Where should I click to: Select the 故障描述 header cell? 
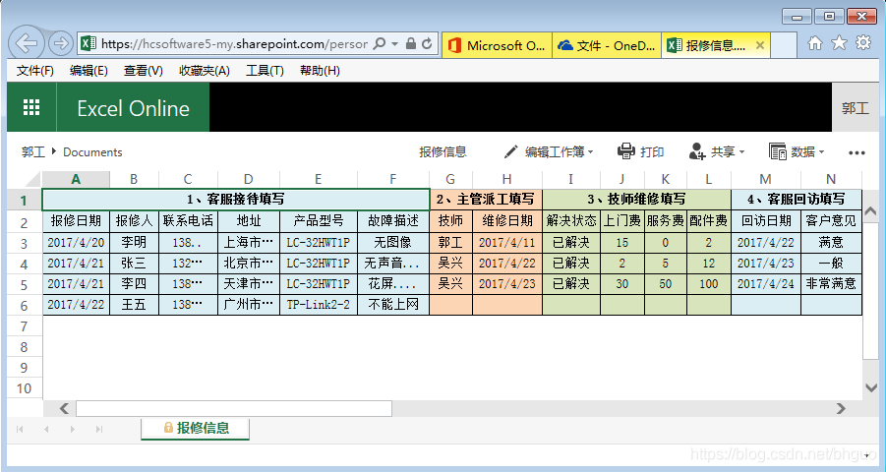coord(393,221)
